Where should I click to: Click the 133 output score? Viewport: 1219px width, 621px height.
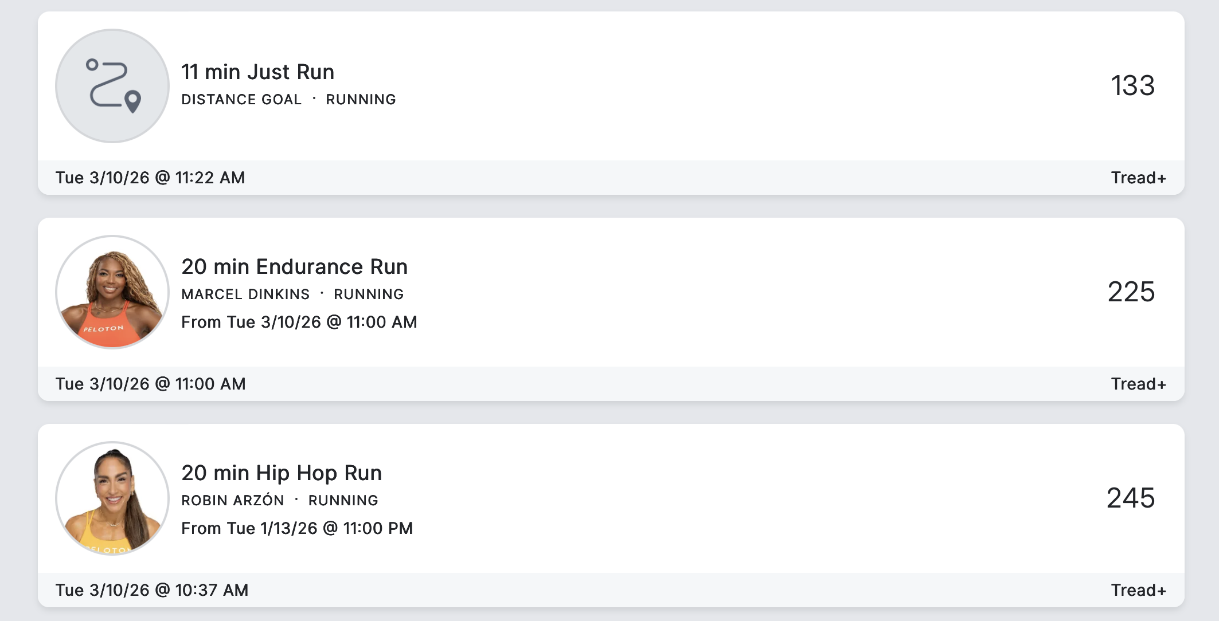pyautogui.click(x=1132, y=86)
